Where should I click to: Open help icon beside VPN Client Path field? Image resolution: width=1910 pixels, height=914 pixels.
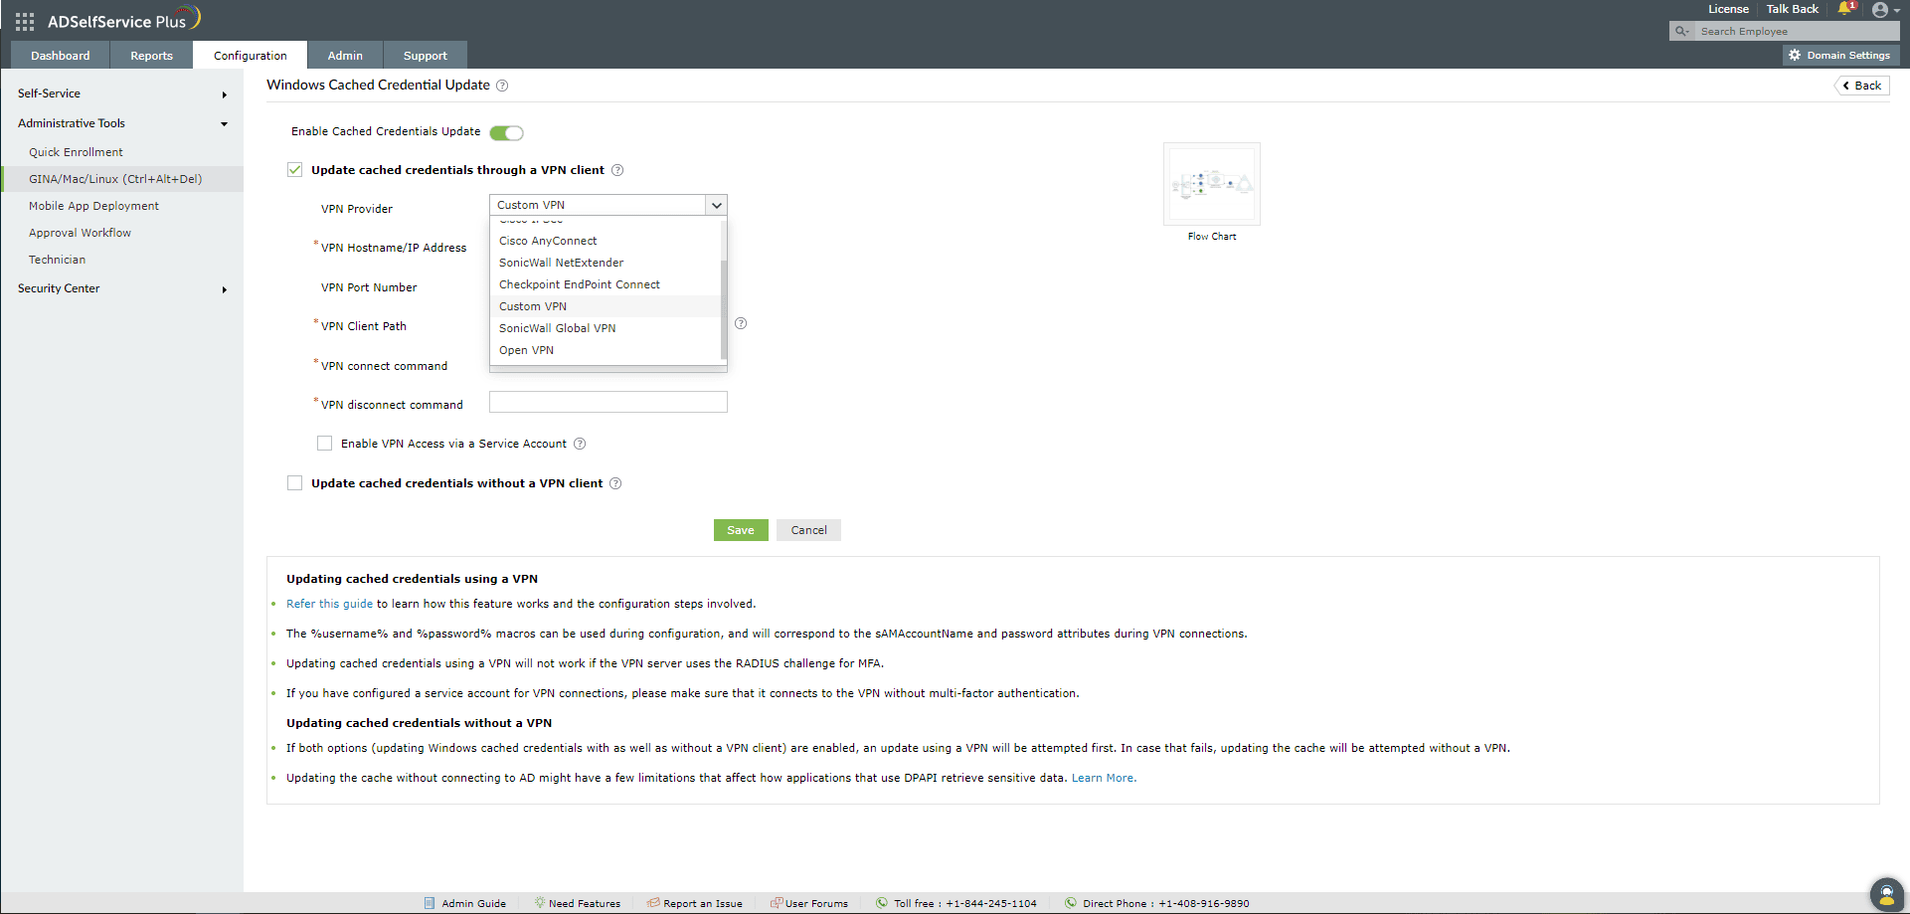(x=741, y=323)
